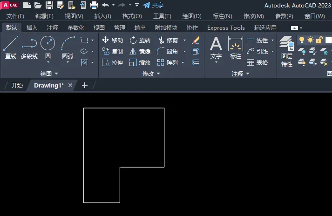Open the Rectangle tool dropdown arrow
Screen dimensions: 332x216
[x=93, y=40]
